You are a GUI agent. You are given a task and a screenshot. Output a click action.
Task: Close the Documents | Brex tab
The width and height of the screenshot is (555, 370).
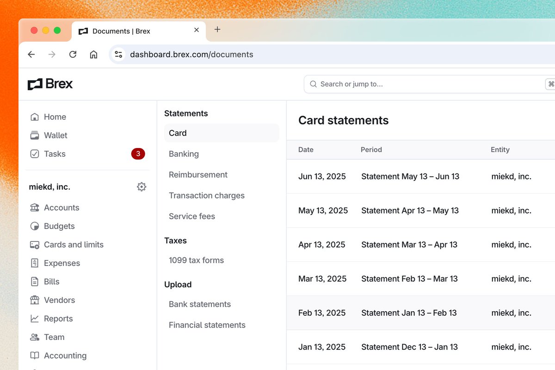[x=197, y=30]
